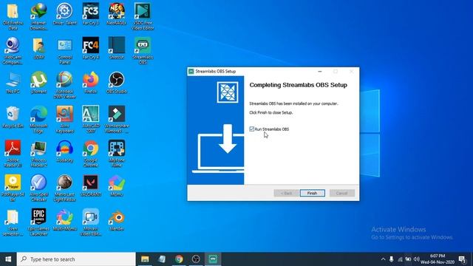Select the Even semester folder shortcut
Viewport: 473px width, 266px height.
pos(13,222)
